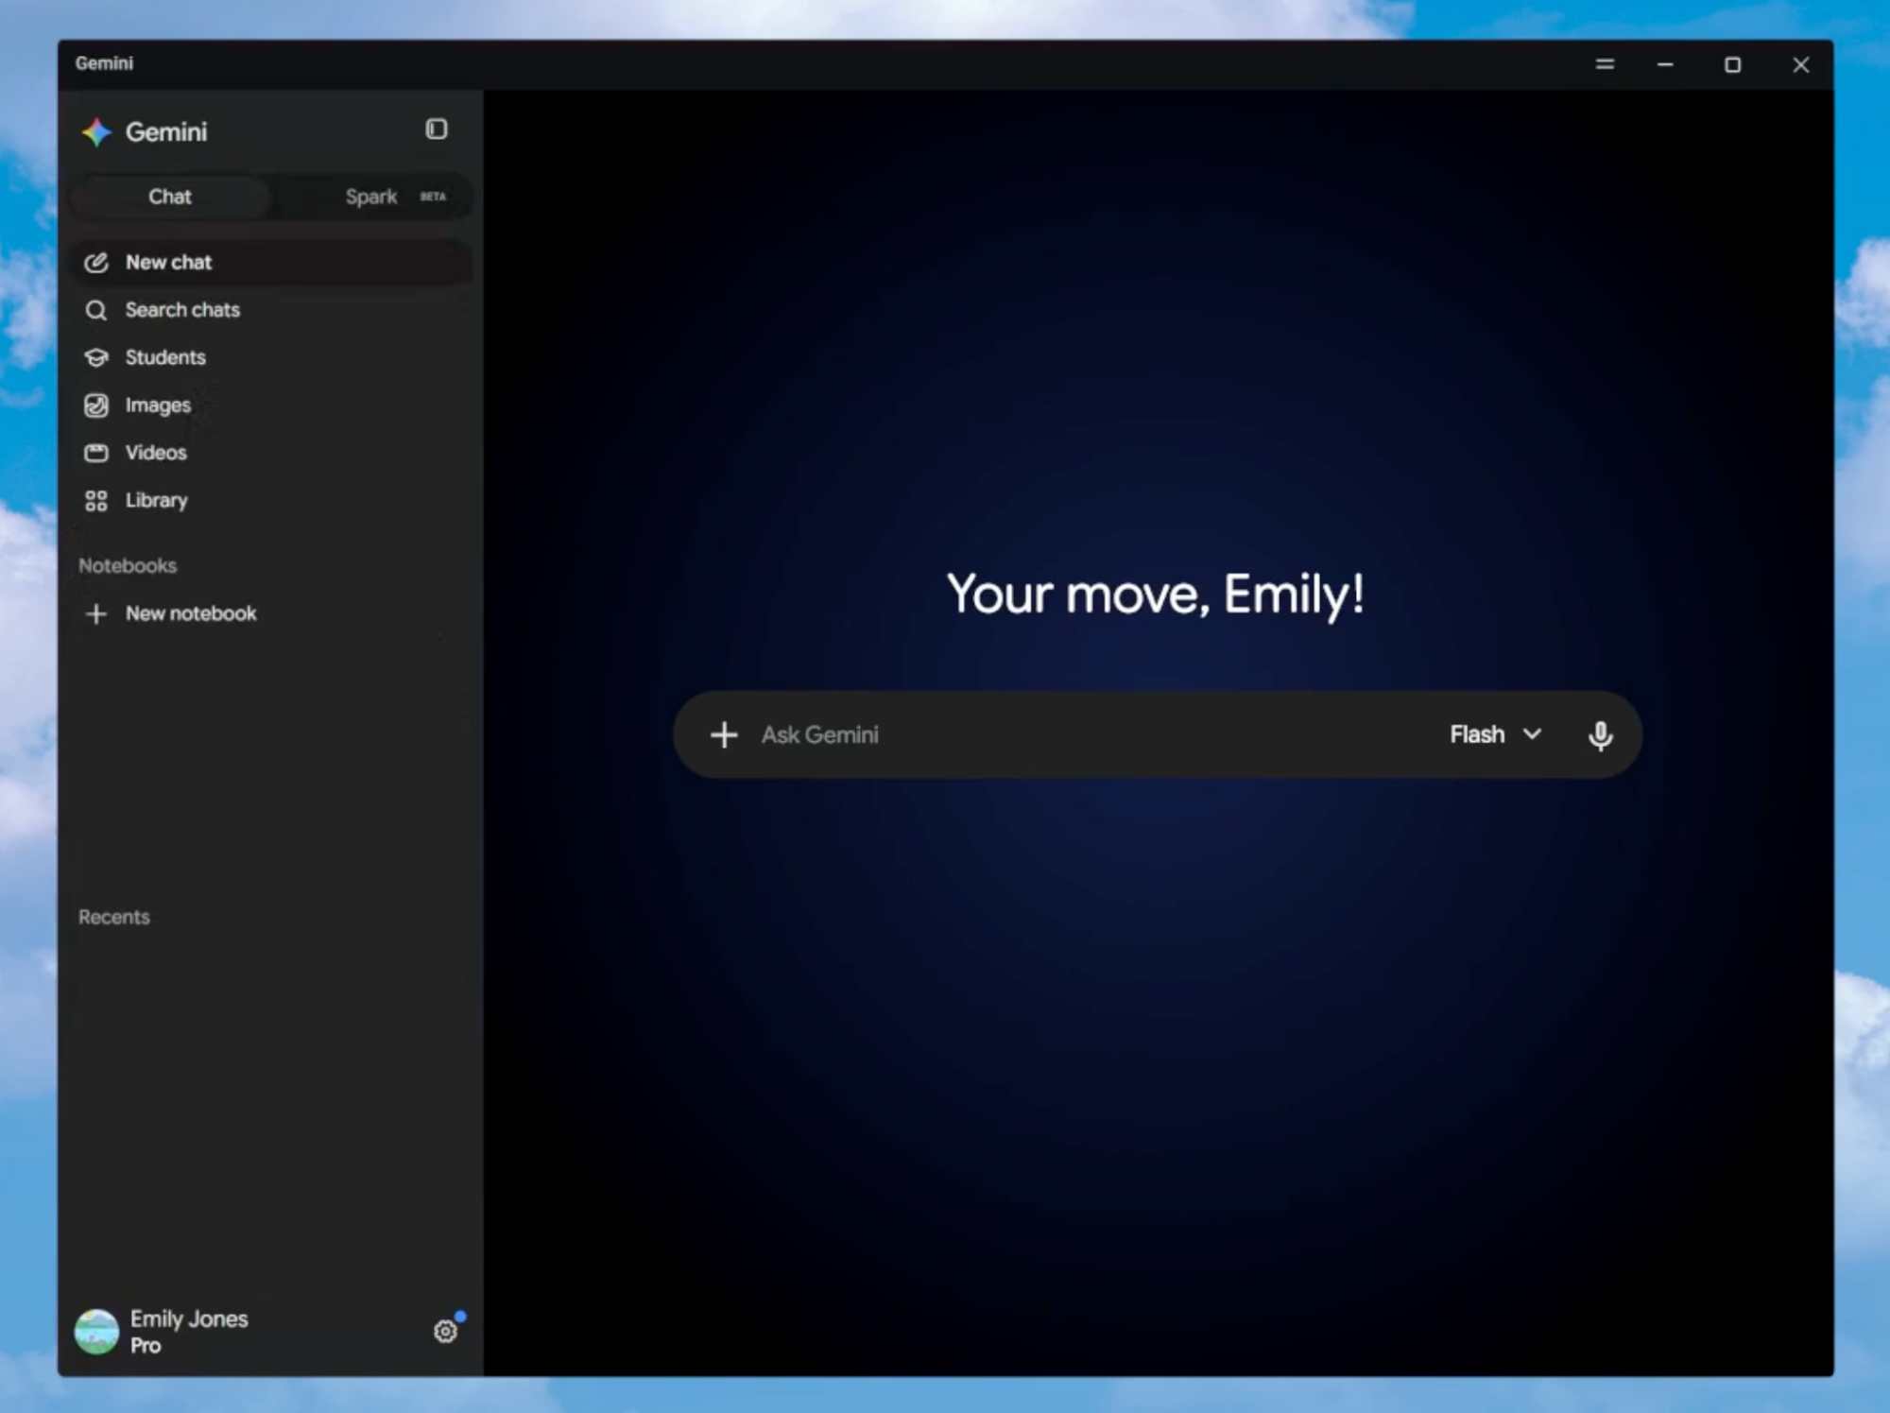Image resolution: width=1890 pixels, height=1413 pixels.
Task: Close the Gemini window
Action: point(1800,64)
